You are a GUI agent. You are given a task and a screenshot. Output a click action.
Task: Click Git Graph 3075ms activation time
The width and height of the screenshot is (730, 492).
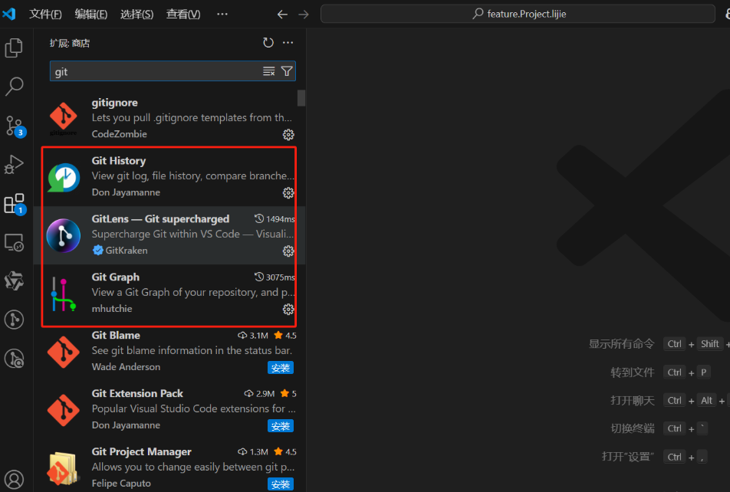click(x=275, y=277)
